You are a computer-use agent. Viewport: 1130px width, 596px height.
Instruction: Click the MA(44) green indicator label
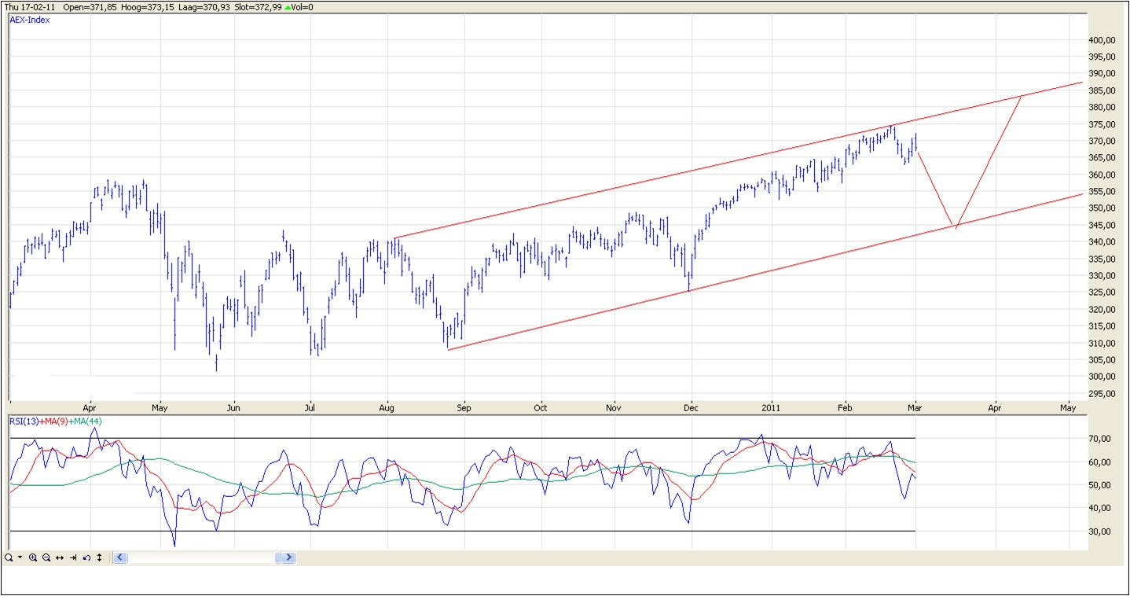86,421
